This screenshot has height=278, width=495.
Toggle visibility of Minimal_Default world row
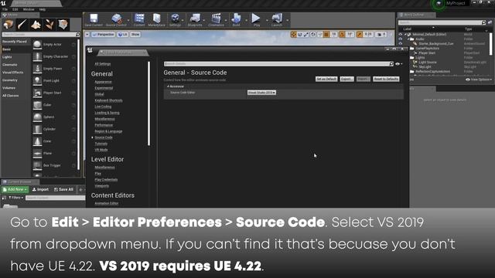coord(401,34)
